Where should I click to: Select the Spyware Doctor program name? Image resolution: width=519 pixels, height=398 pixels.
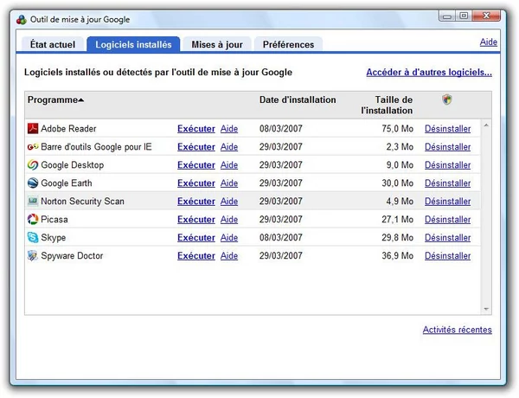(x=72, y=255)
